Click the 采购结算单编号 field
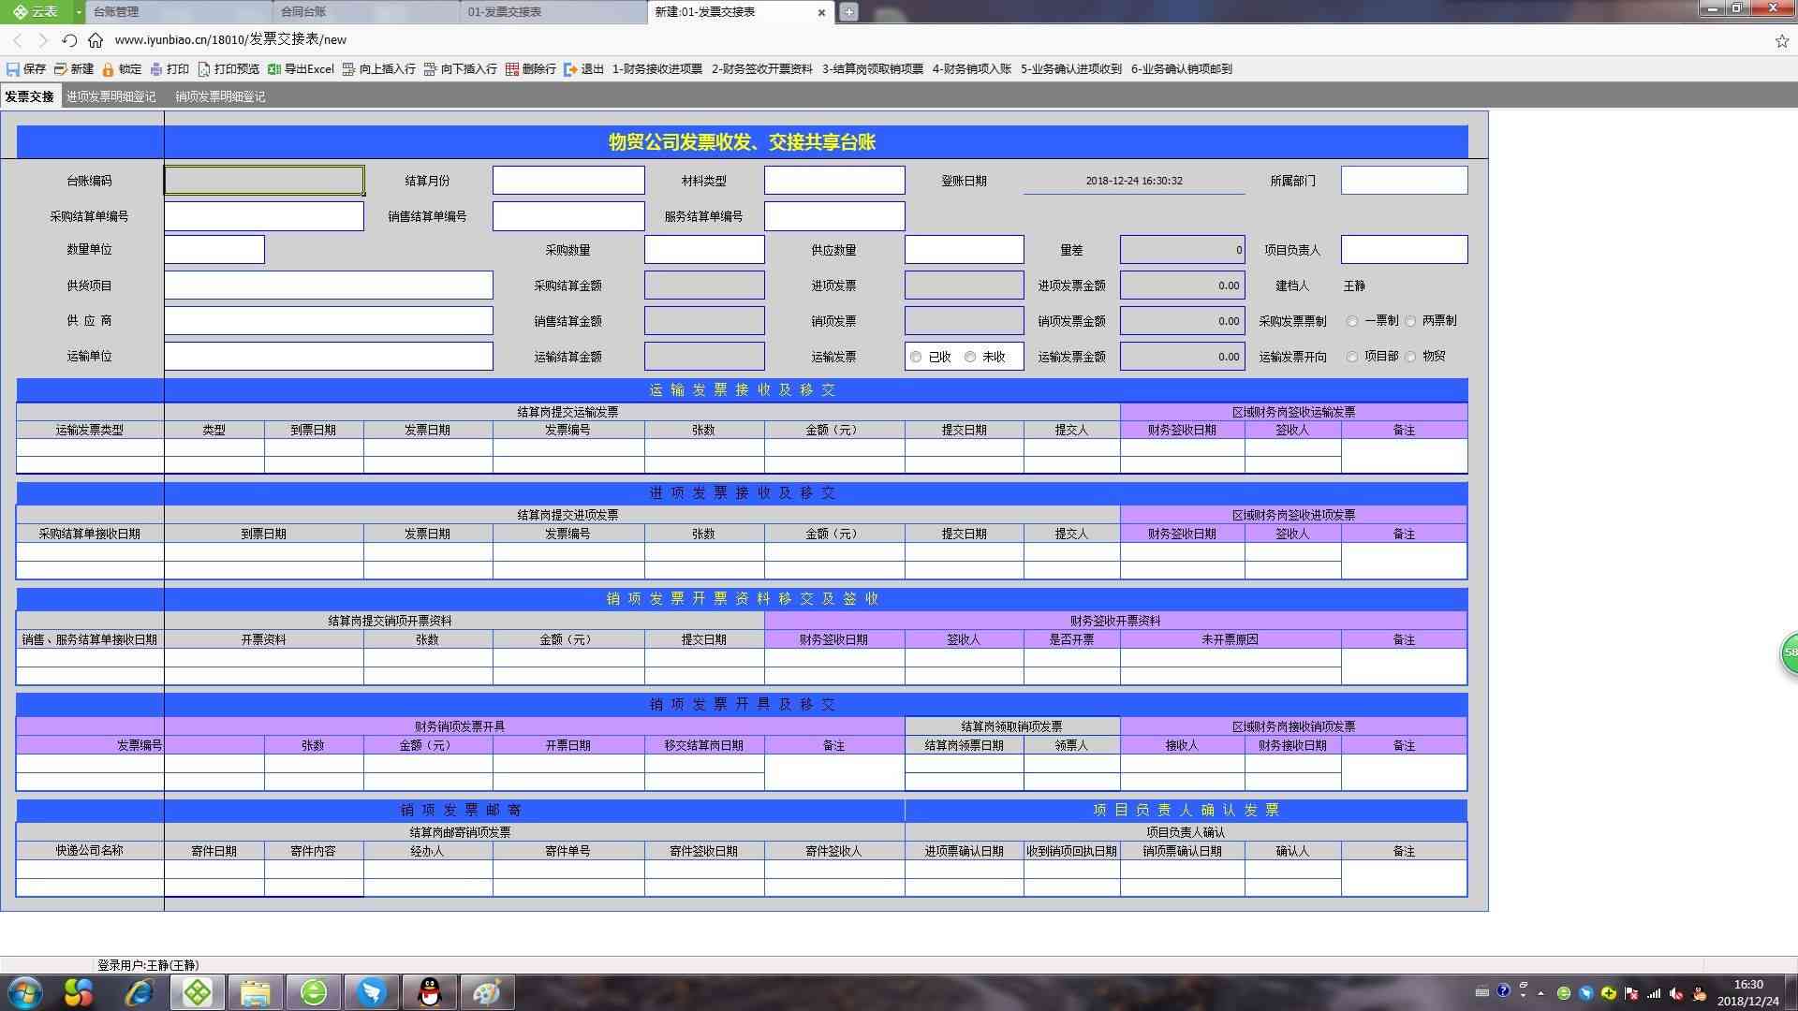Screen dimensions: 1798x1011 click(x=264, y=216)
